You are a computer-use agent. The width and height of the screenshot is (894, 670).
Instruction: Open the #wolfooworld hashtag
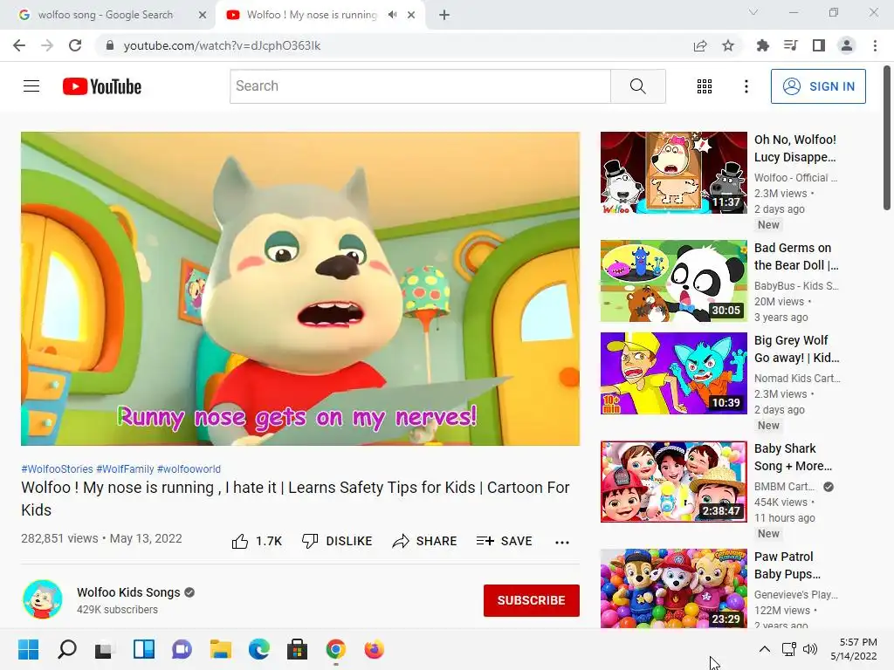(189, 468)
